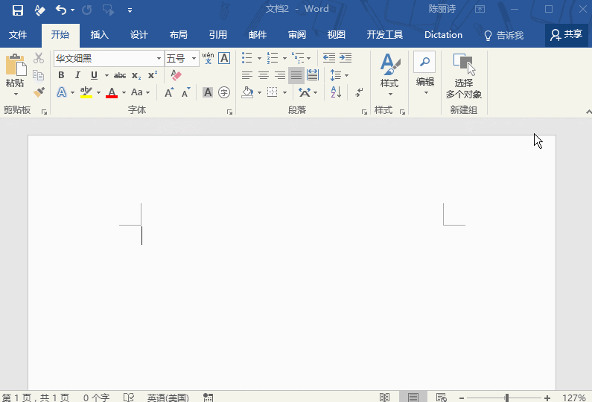Click the Select Multiple Objects icon
Image resolution: width=592 pixels, height=402 pixels.
(x=463, y=76)
